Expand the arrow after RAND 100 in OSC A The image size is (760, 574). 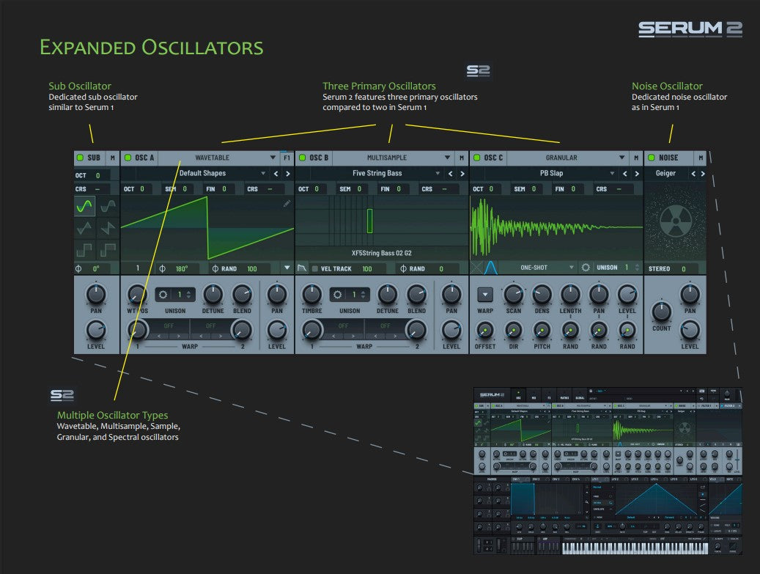(287, 268)
